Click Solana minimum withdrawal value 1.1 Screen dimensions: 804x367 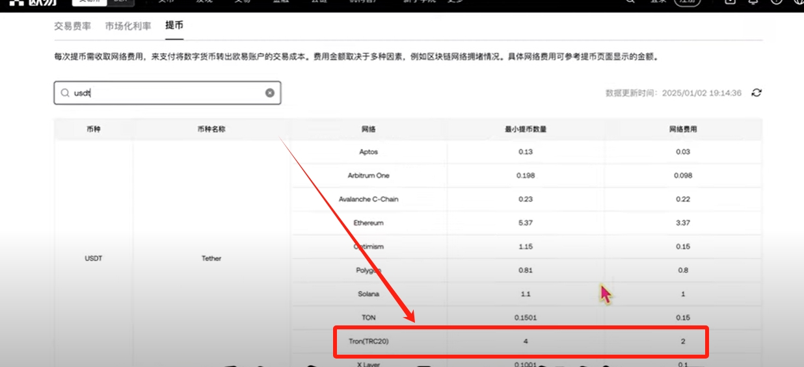coord(526,294)
